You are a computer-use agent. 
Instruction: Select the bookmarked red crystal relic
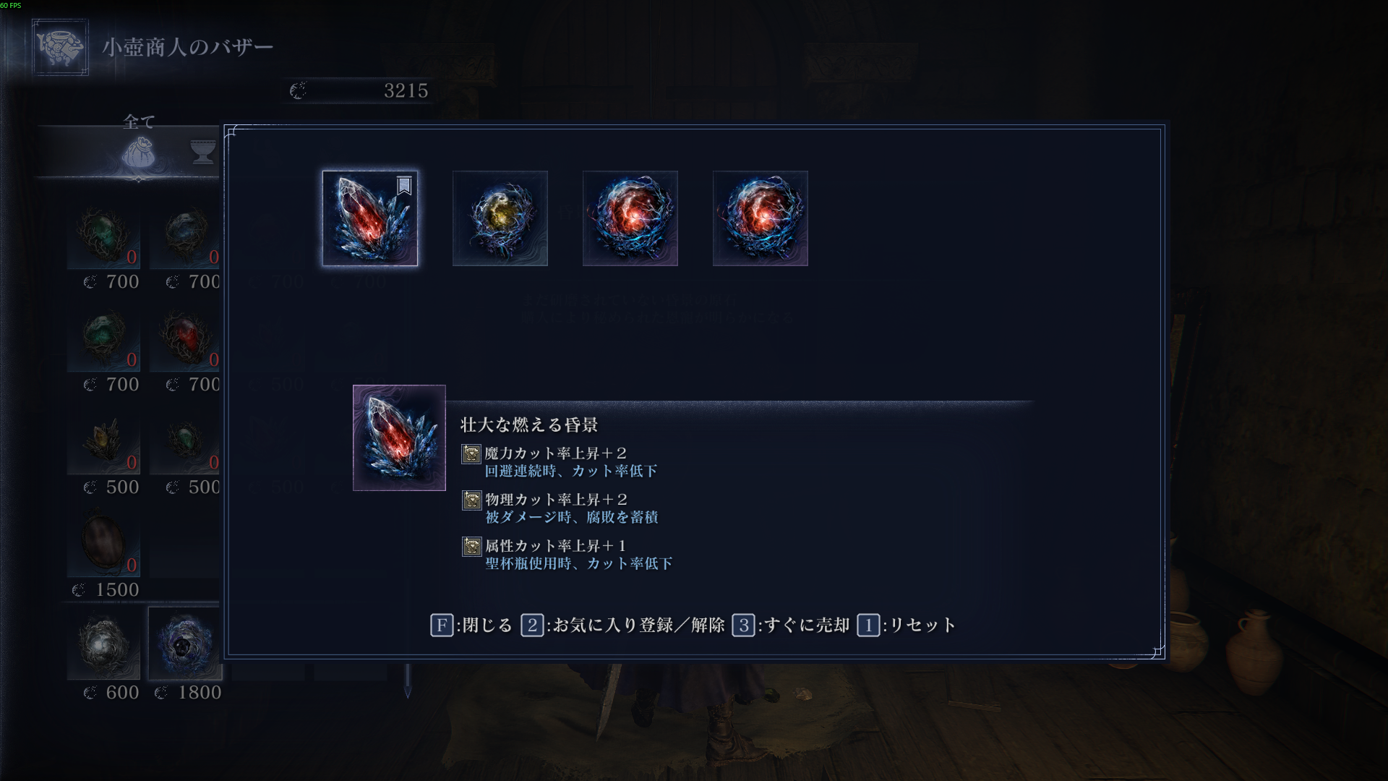(x=369, y=218)
